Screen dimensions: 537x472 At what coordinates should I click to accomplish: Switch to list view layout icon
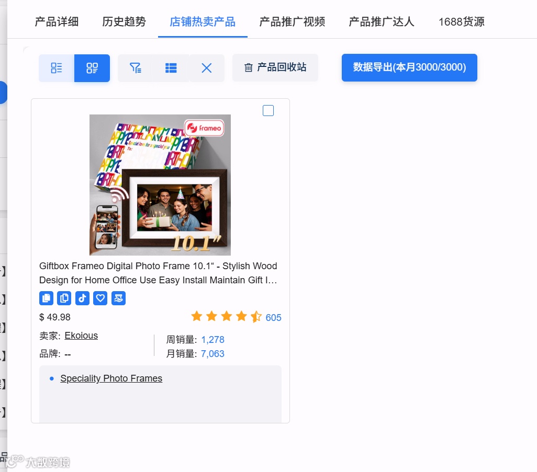click(x=57, y=68)
